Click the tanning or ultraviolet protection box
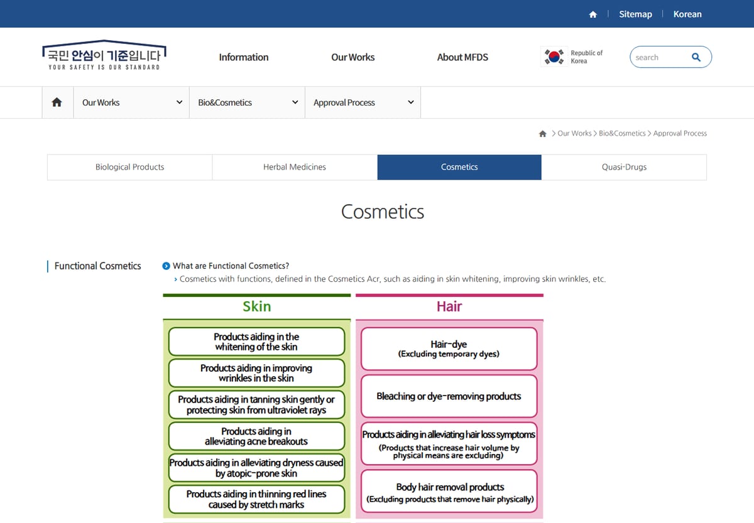Image resolution: width=754 pixels, height=523 pixels. pos(256,404)
